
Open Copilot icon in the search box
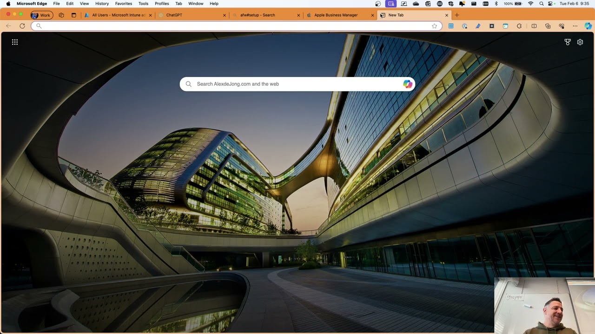pos(407,84)
